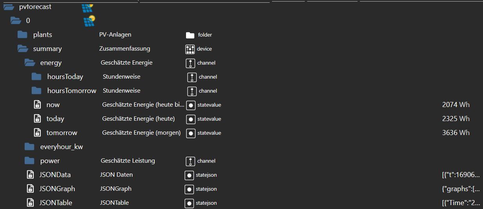
Task: Select the JSONGraph state entry
Action: [57, 189]
